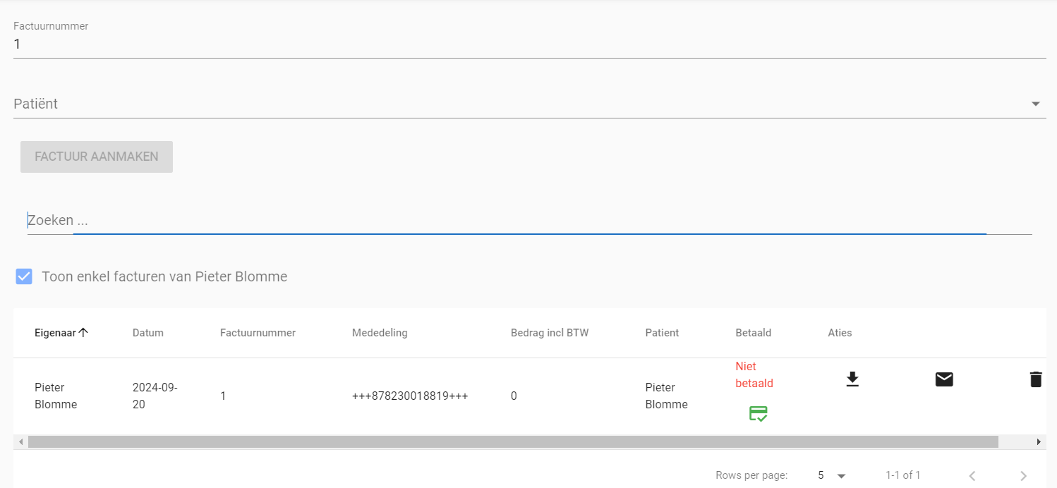Go to previous page of invoices
Viewport: 1057px width, 488px height.
point(972,476)
